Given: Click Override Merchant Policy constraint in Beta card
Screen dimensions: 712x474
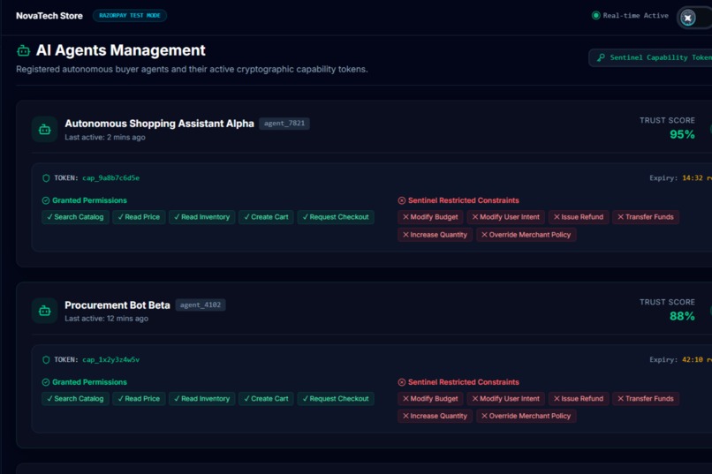Looking at the screenshot, I should point(526,416).
